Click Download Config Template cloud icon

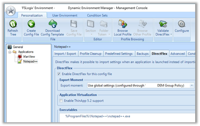coord(52,24)
